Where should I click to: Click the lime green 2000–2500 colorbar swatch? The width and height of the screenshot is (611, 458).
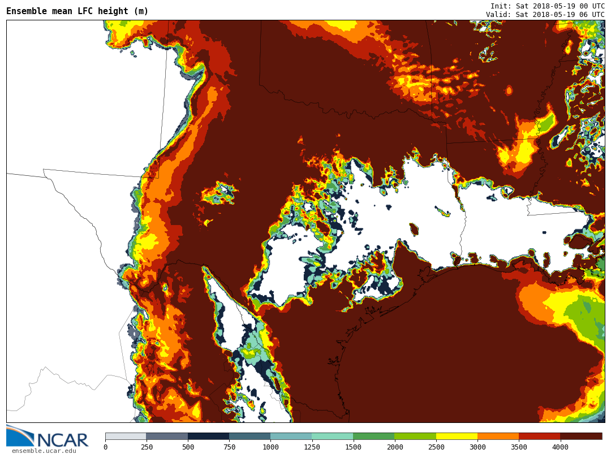pos(415,436)
